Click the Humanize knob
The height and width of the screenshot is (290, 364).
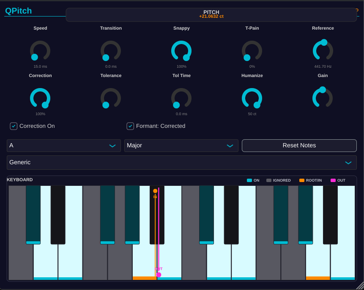click(252, 98)
